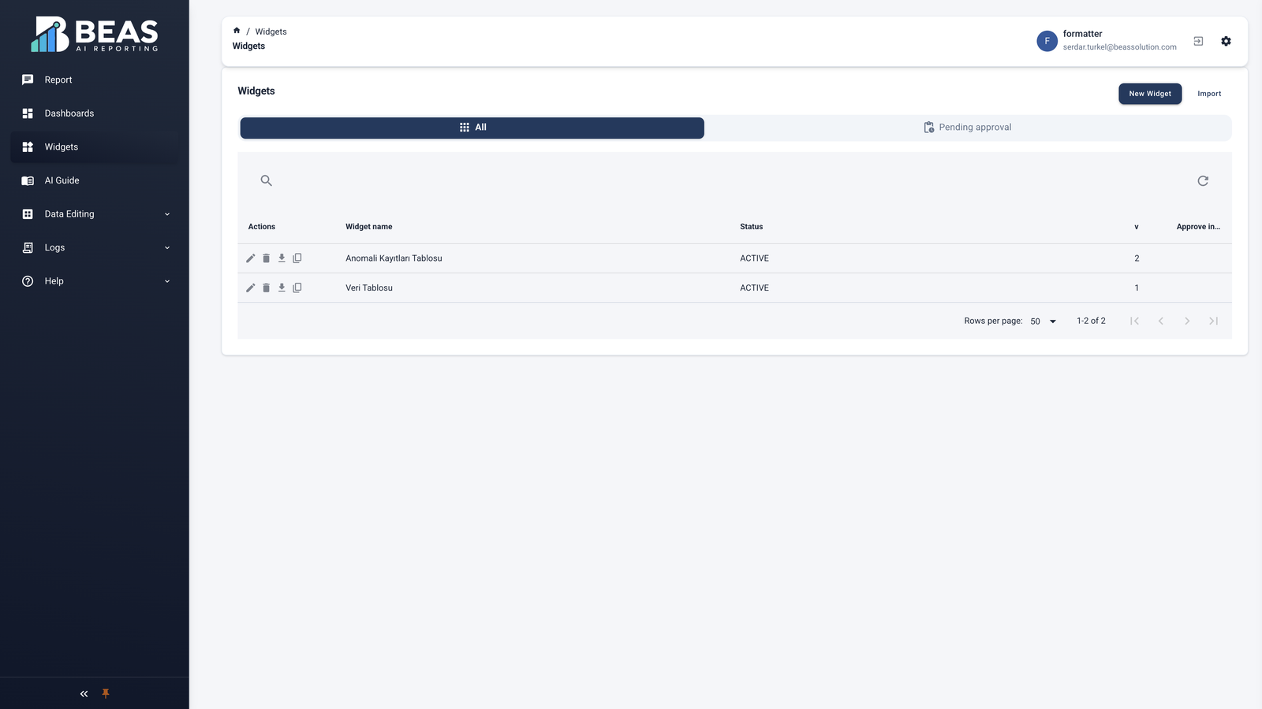Screen dimensions: 1262x709
Task: Open the widget search icon
Action: [267, 181]
